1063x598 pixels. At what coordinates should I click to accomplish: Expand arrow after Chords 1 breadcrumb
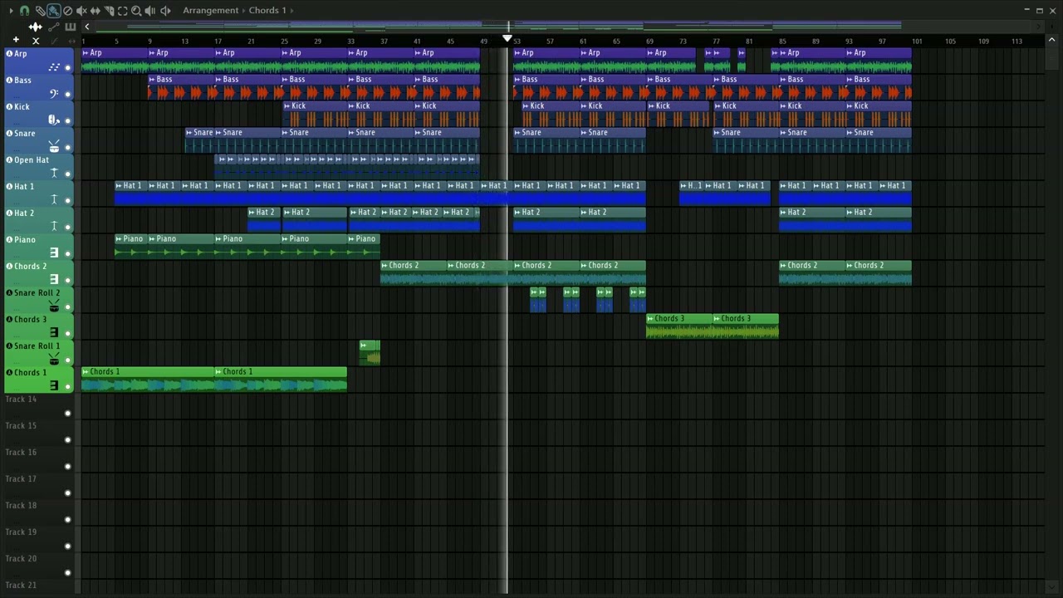tap(291, 11)
